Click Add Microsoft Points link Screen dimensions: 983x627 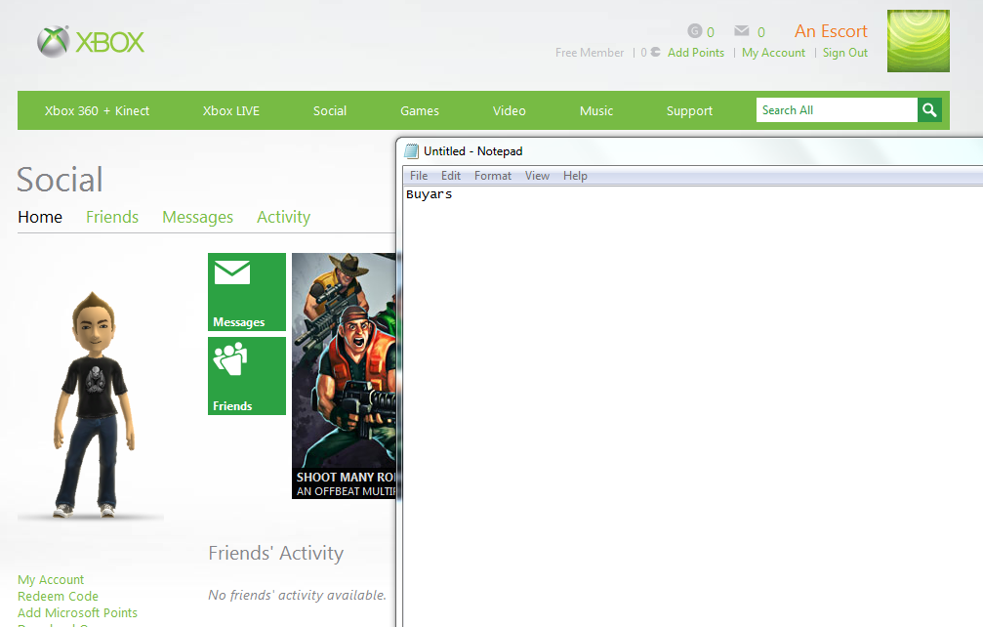click(77, 612)
